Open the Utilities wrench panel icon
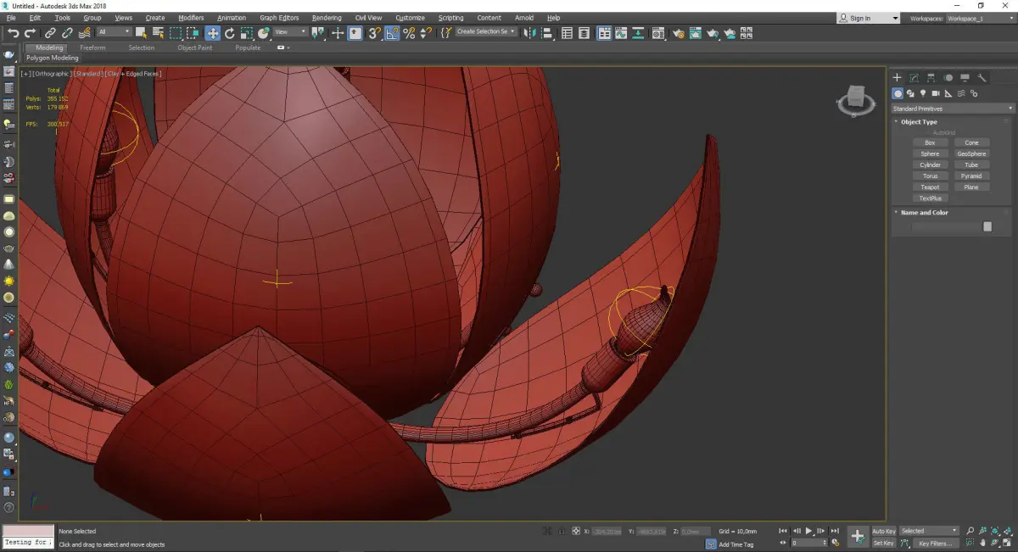 982,77
